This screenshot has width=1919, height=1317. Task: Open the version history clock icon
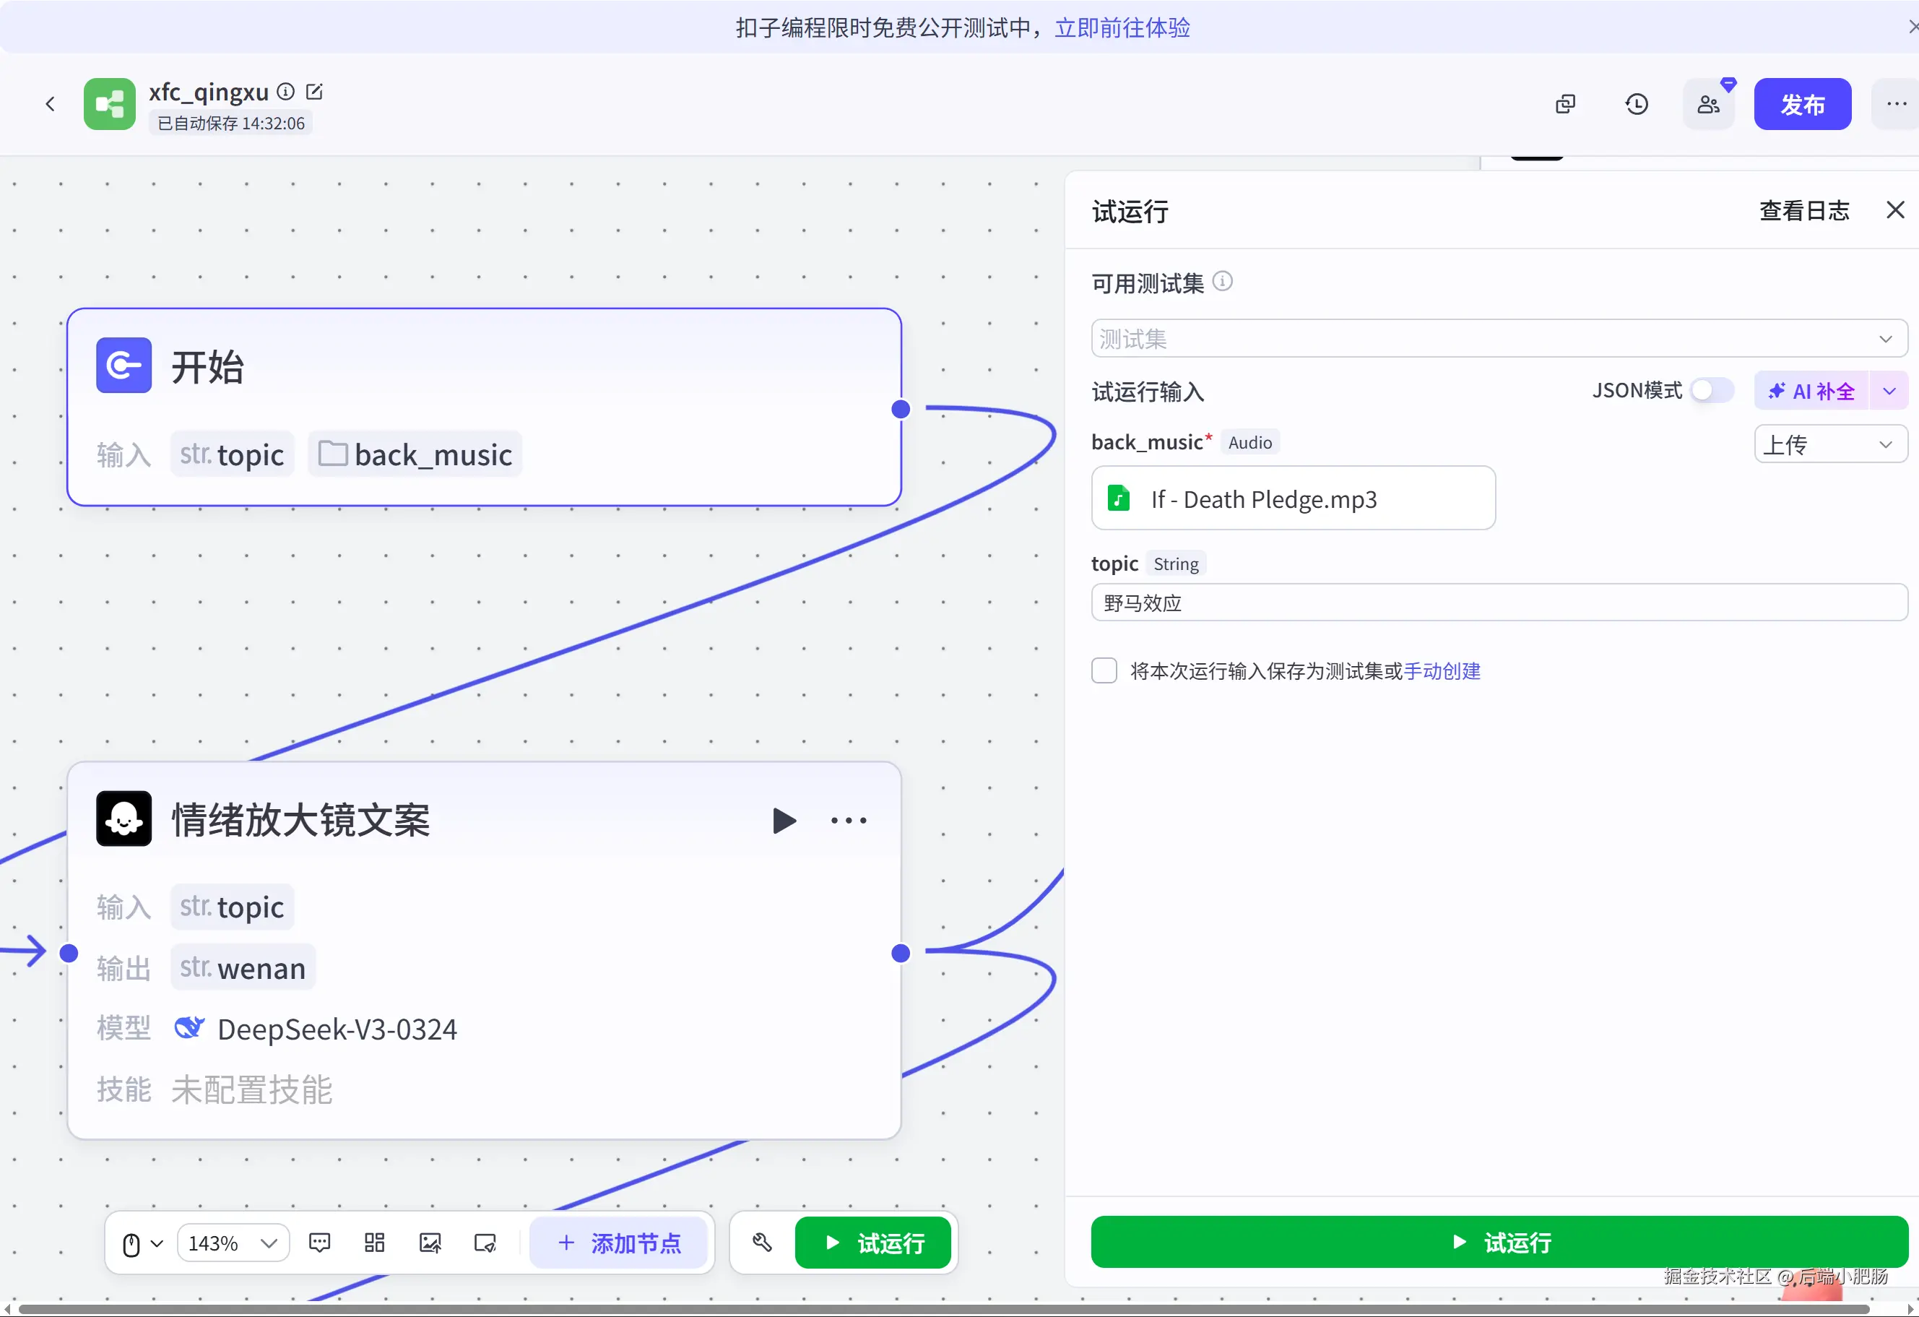click(1636, 104)
